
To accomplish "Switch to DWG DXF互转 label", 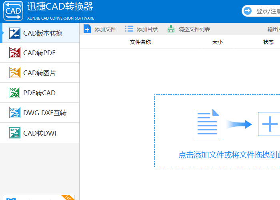I will (x=45, y=113).
